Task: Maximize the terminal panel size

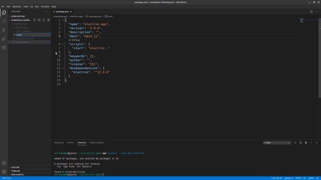Action: pyautogui.click(x=311, y=142)
